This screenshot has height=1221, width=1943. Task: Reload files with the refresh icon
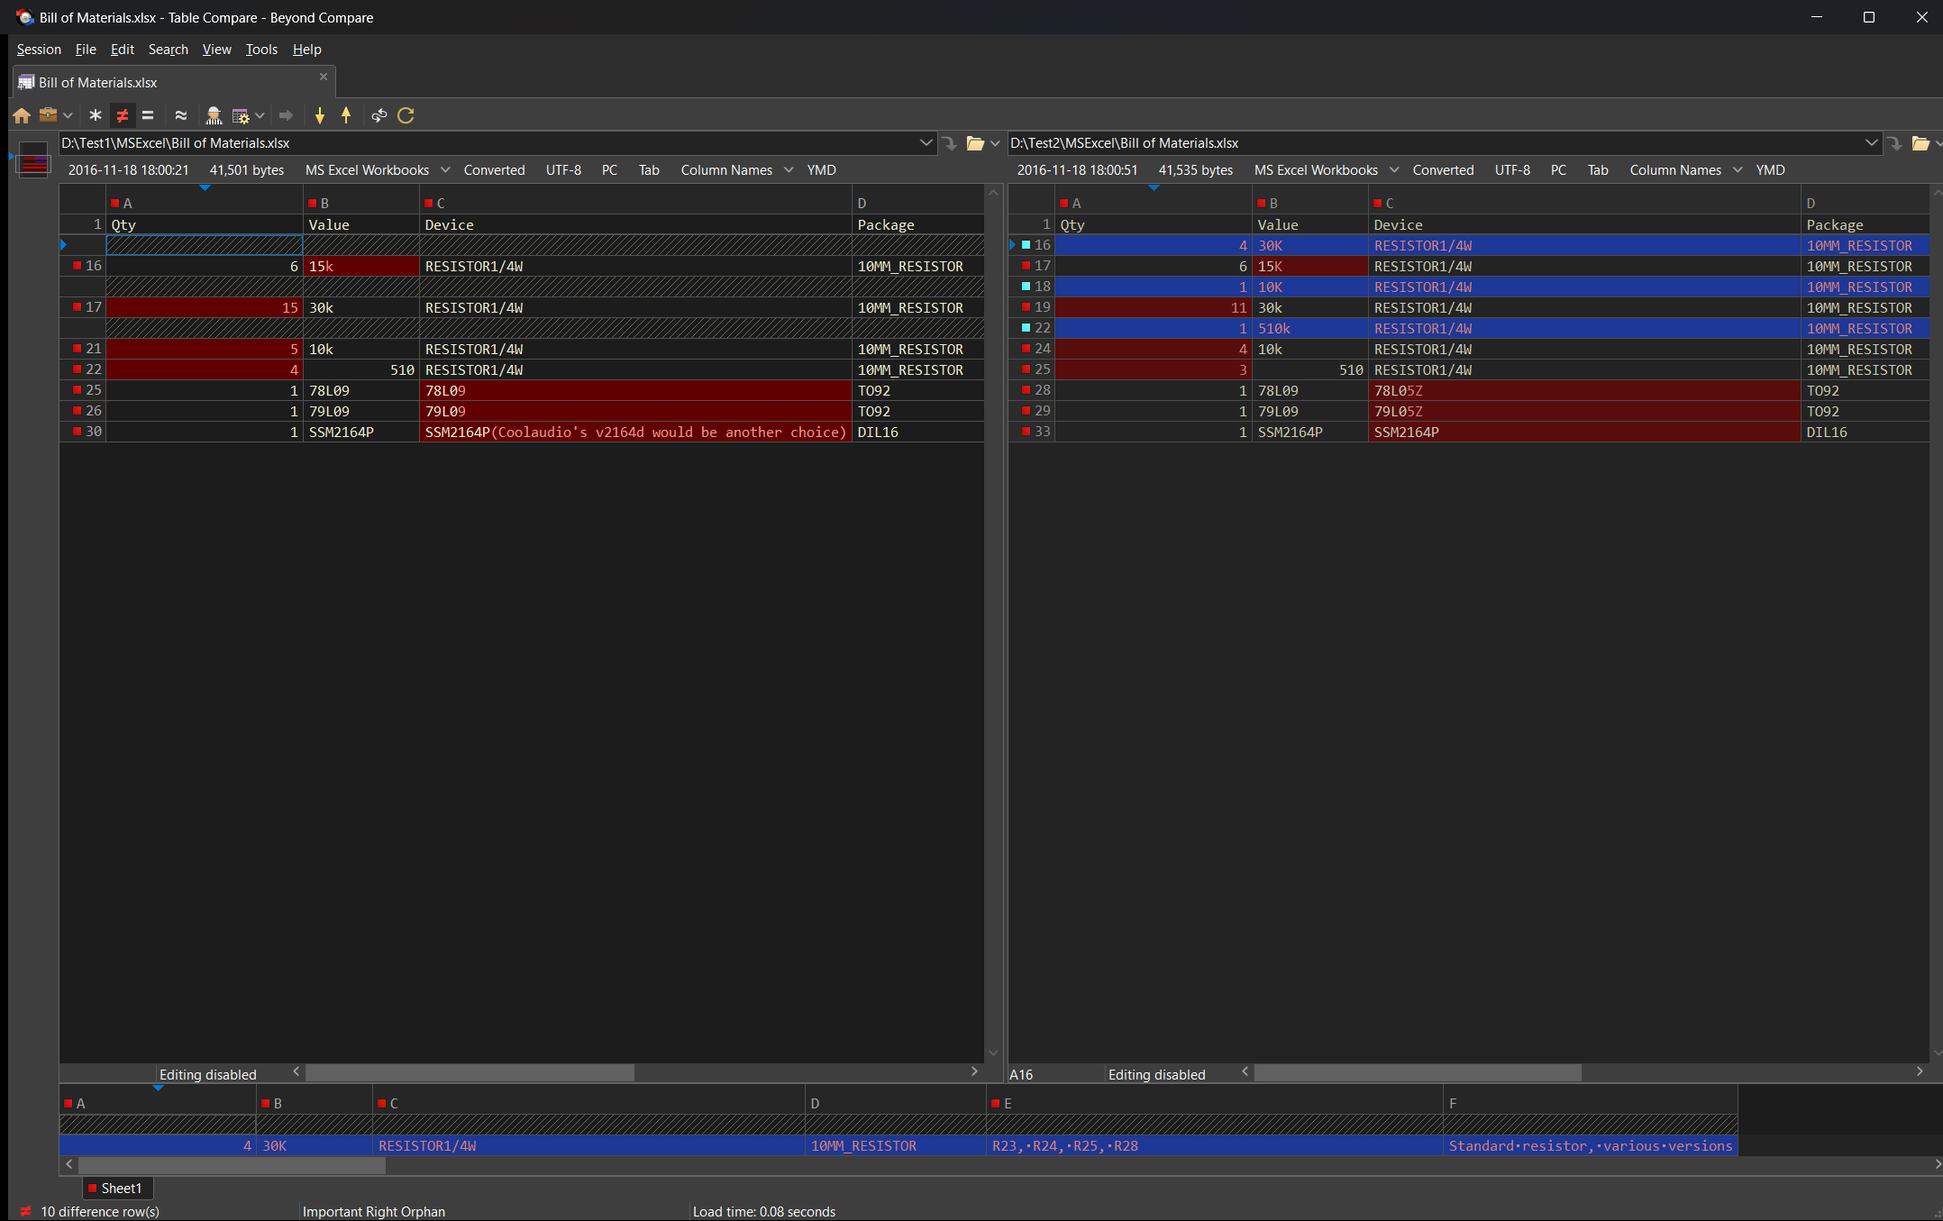[406, 115]
